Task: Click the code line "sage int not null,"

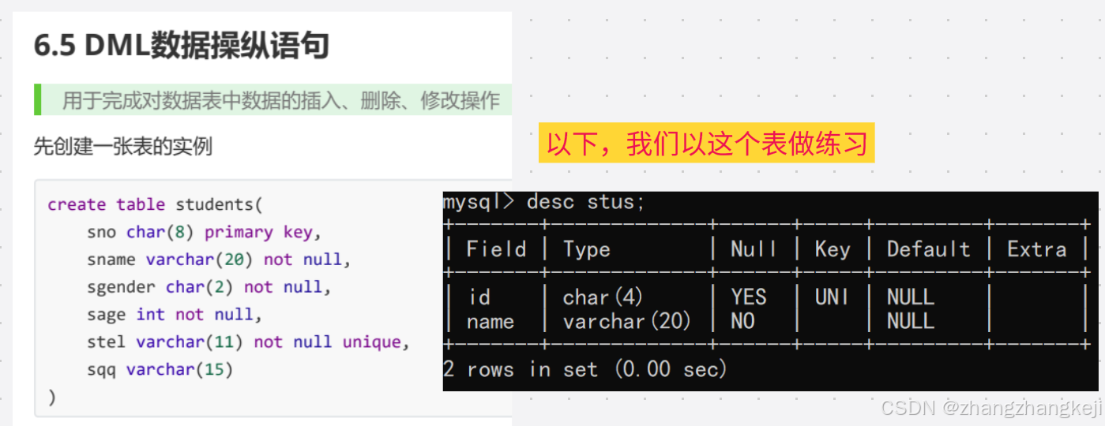Action: pyautogui.click(x=175, y=315)
